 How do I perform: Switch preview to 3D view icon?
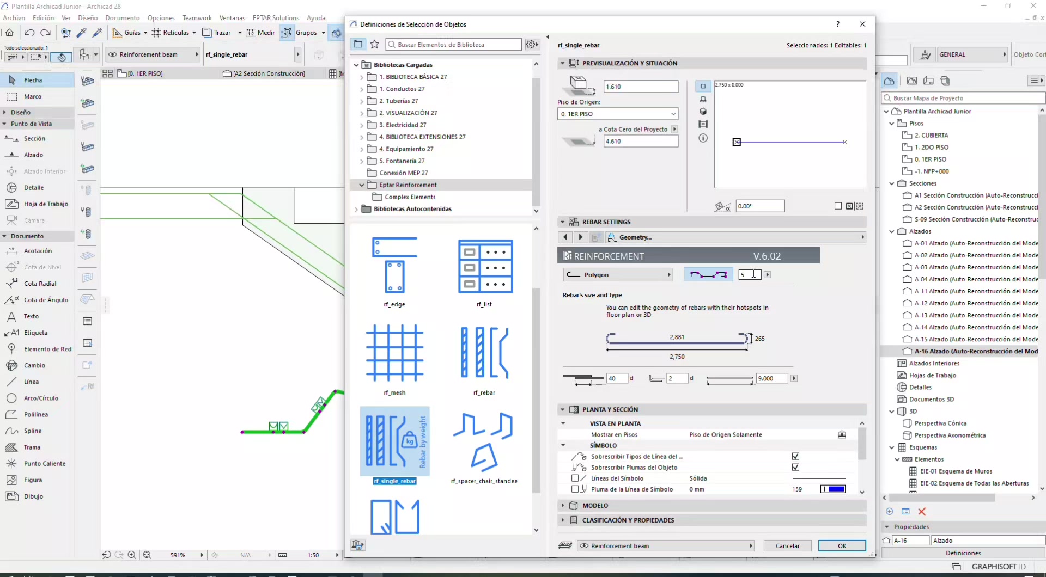[x=703, y=112]
